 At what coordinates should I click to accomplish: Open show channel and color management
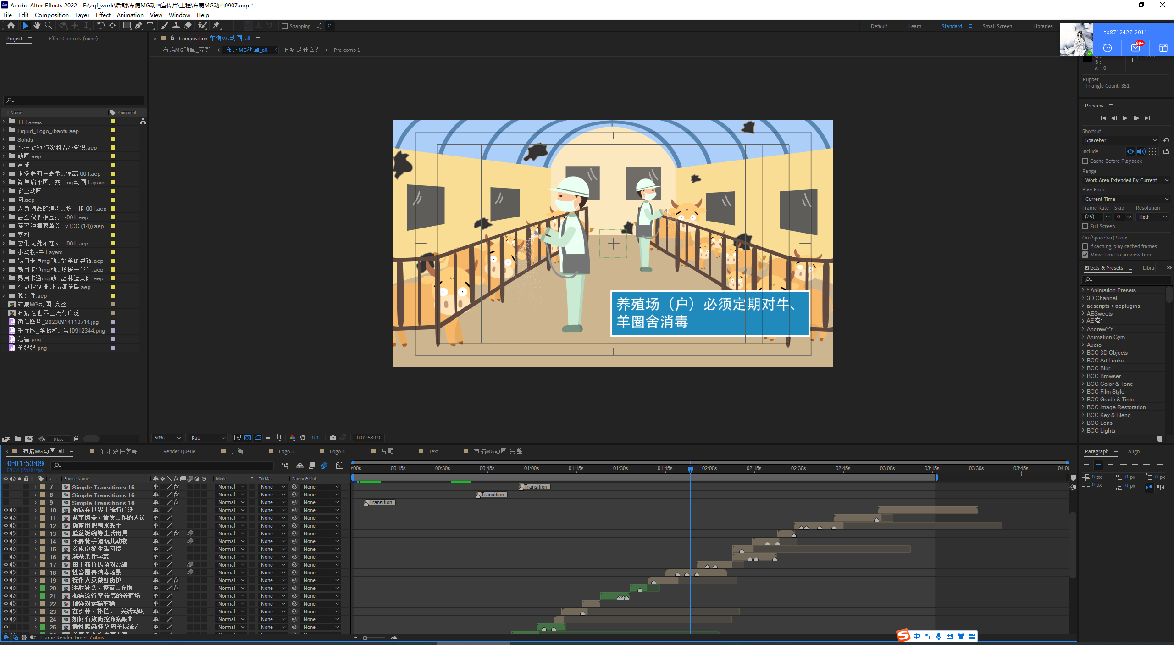click(x=293, y=438)
